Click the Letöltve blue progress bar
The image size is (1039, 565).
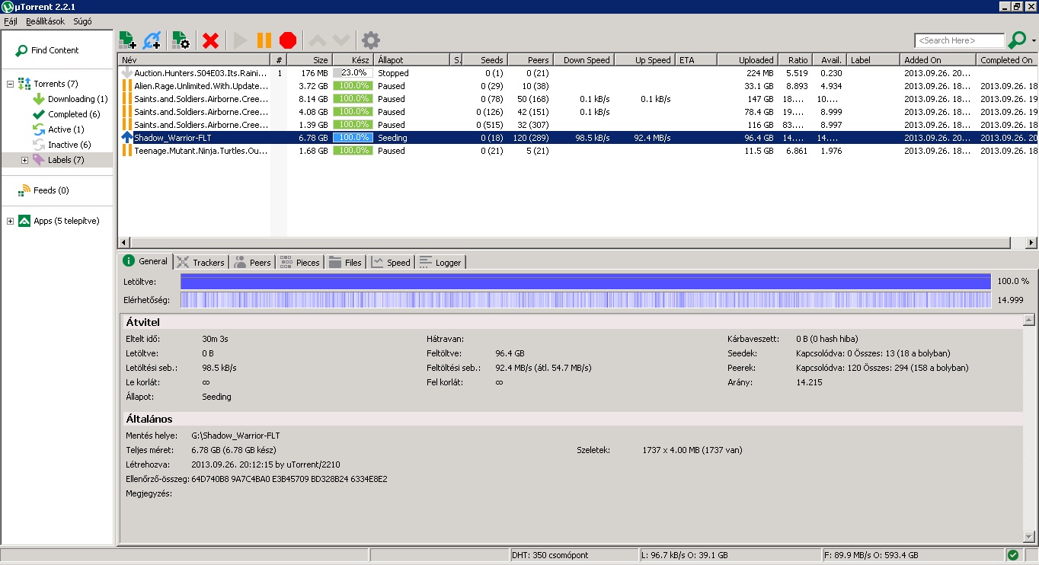point(585,282)
